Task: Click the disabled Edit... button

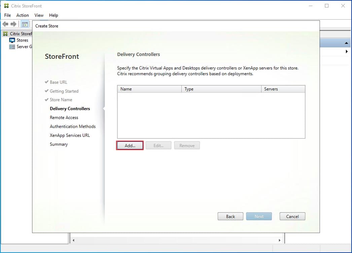Action: click(x=159, y=145)
